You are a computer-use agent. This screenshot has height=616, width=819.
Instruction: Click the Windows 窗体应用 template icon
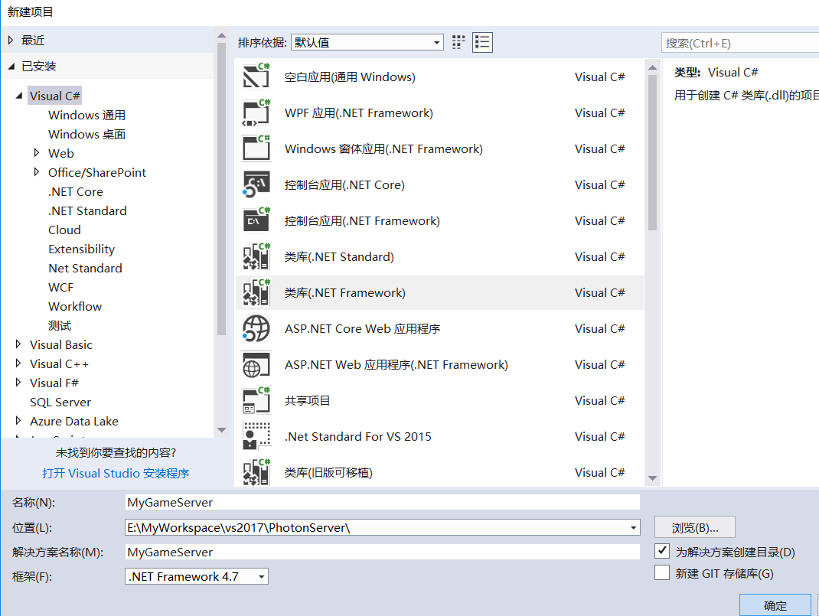coord(256,148)
